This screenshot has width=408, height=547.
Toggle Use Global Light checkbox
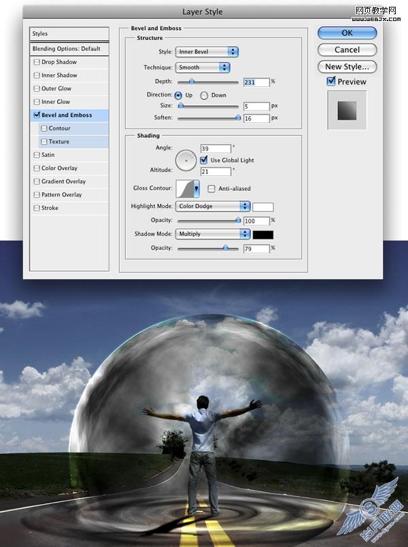pyautogui.click(x=204, y=160)
